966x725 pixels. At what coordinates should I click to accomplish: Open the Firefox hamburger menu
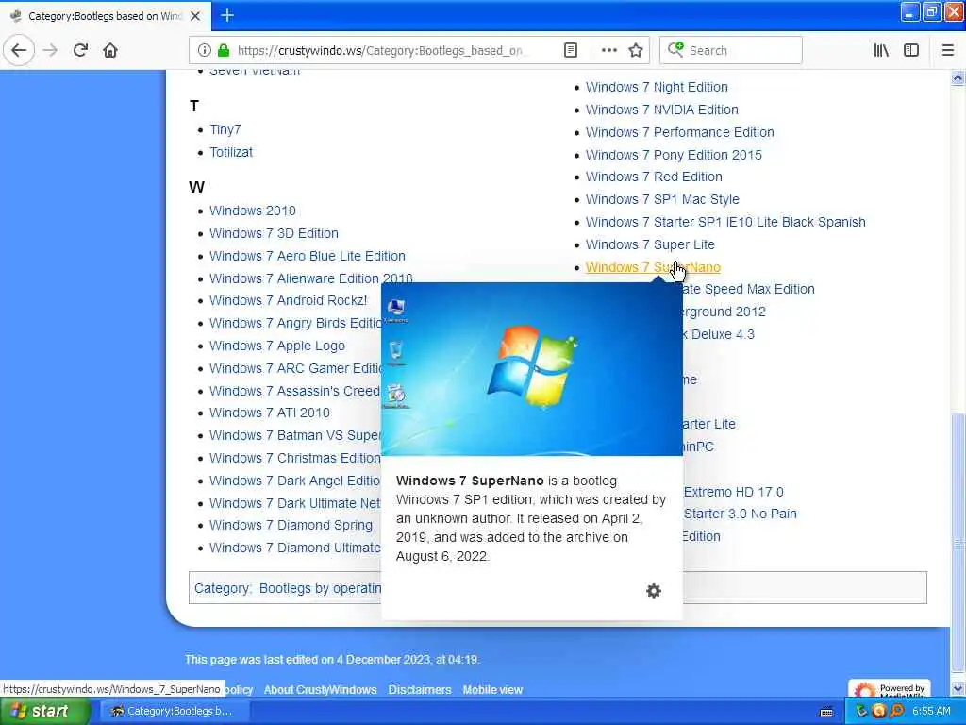(x=947, y=50)
